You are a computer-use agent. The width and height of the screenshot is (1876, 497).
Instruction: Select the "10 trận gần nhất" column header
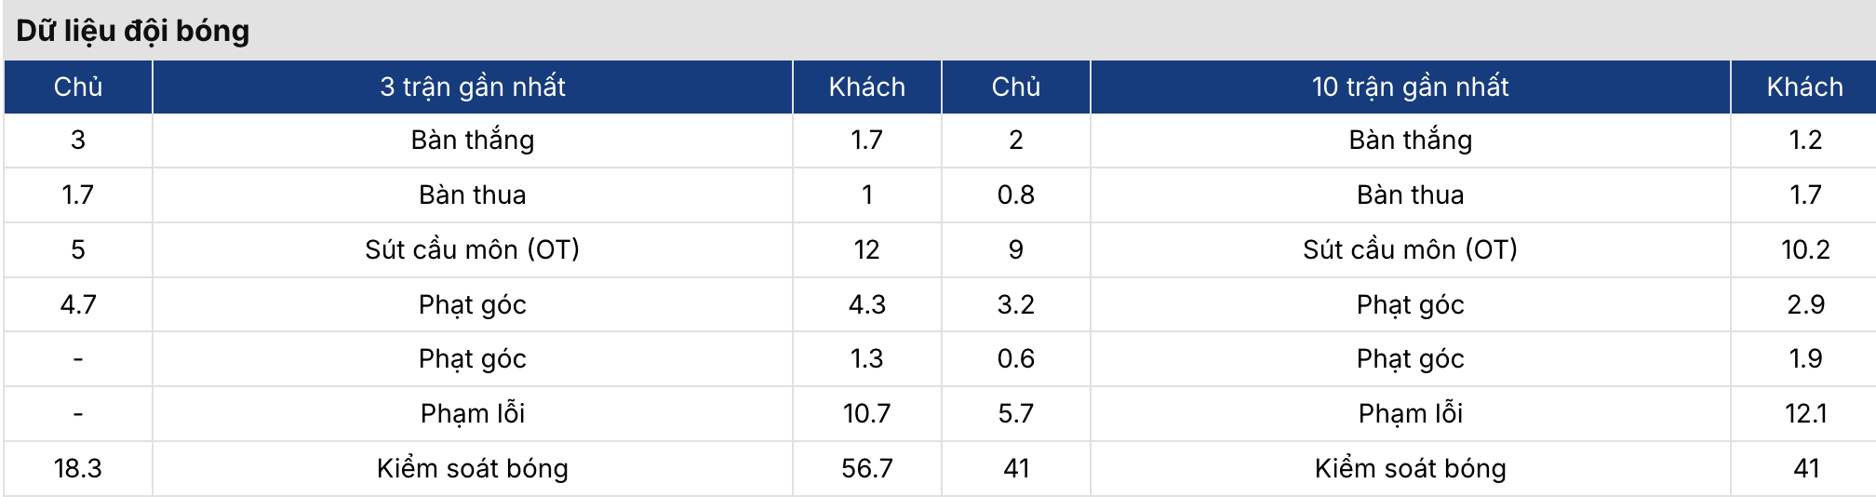tap(1410, 87)
